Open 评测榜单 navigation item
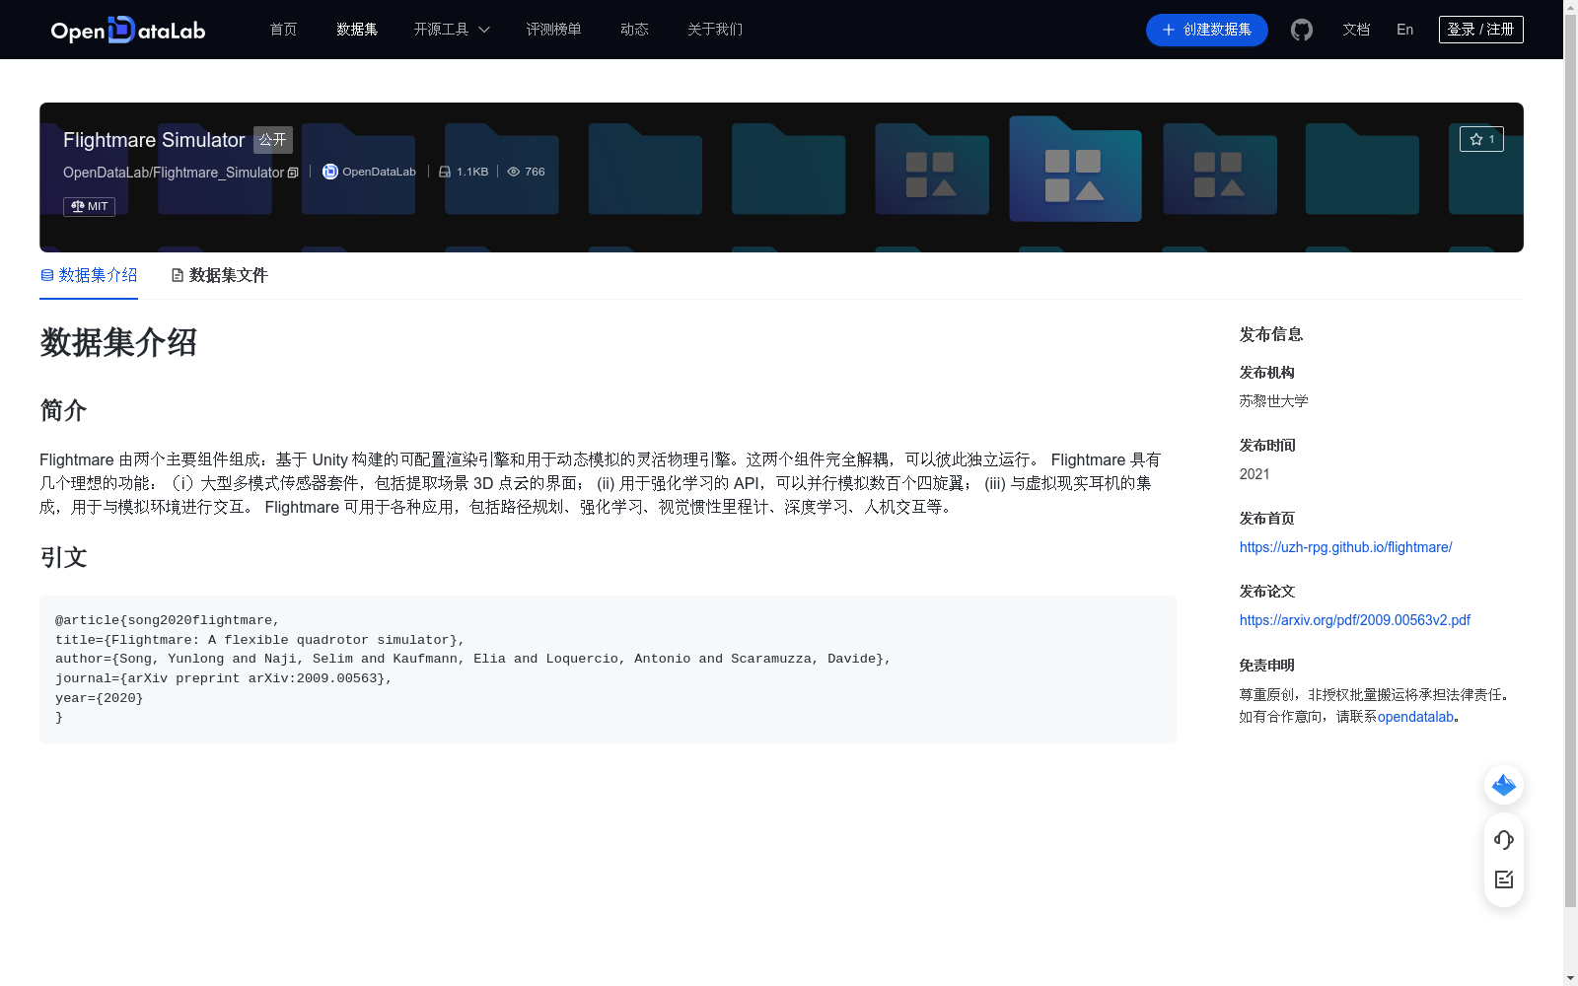The width and height of the screenshot is (1578, 986). click(553, 30)
